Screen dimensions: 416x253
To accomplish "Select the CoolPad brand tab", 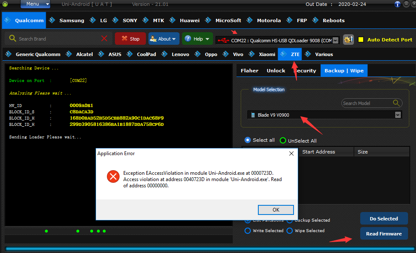I will tap(141, 54).
